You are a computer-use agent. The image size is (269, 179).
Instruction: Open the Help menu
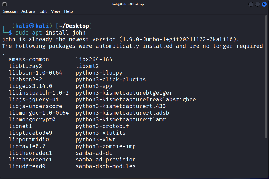(x=68, y=11)
